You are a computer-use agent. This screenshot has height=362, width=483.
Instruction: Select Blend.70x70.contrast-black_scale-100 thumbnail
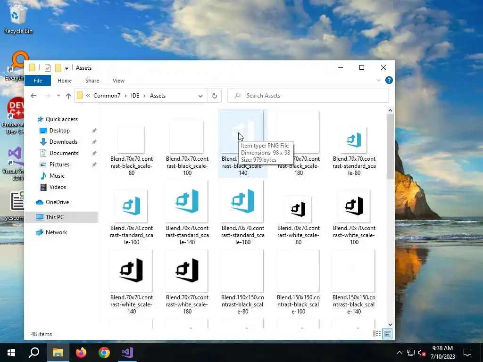point(186,137)
